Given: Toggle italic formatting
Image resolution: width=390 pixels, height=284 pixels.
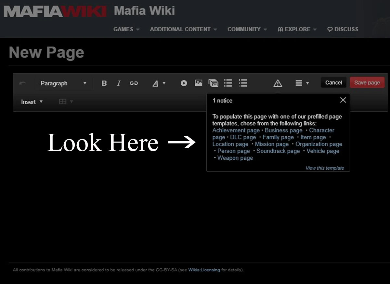Looking at the screenshot, I should (119, 83).
